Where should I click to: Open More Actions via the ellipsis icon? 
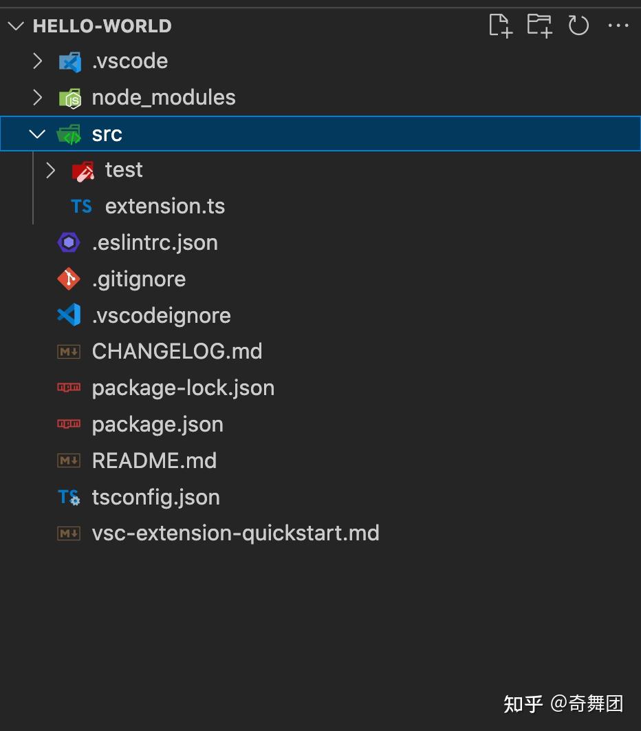pos(618,25)
